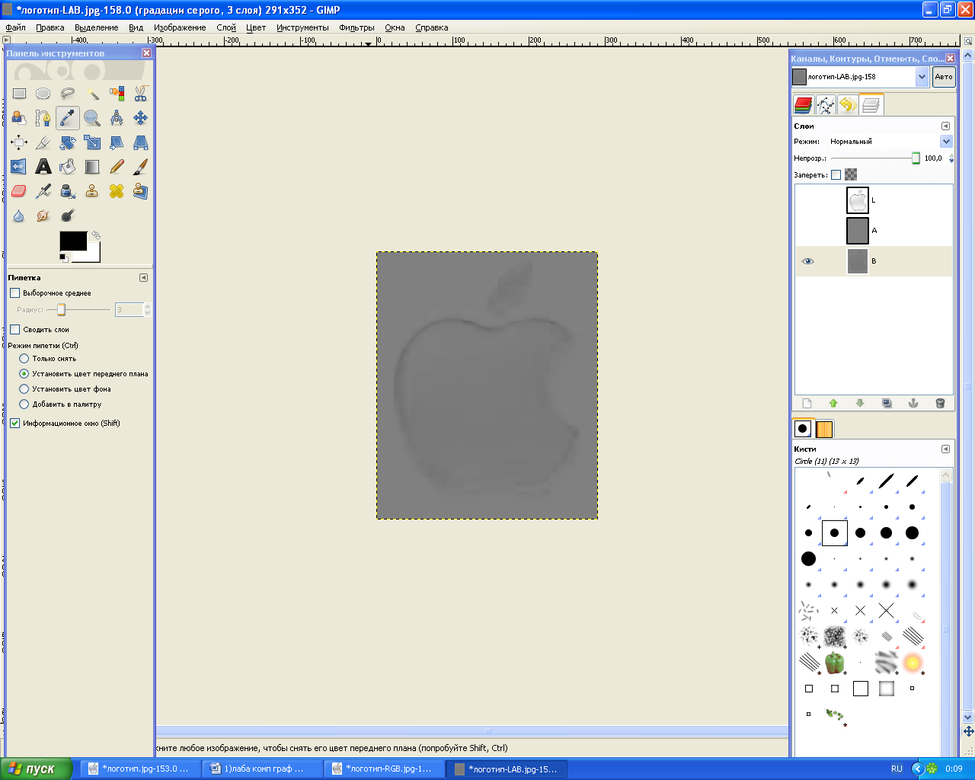The width and height of the screenshot is (975, 780).
Task: Open image selector логотип-LAB.jpg-158 dropdown
Action: pyautogui.click(x=922, y=77)
